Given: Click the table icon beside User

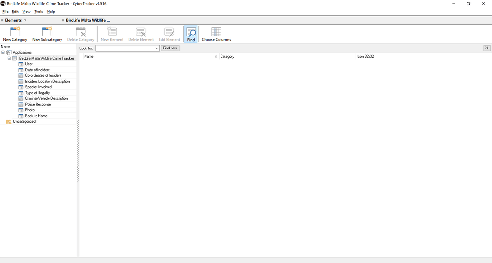Looking at the screenshot, I should point(21,64).
